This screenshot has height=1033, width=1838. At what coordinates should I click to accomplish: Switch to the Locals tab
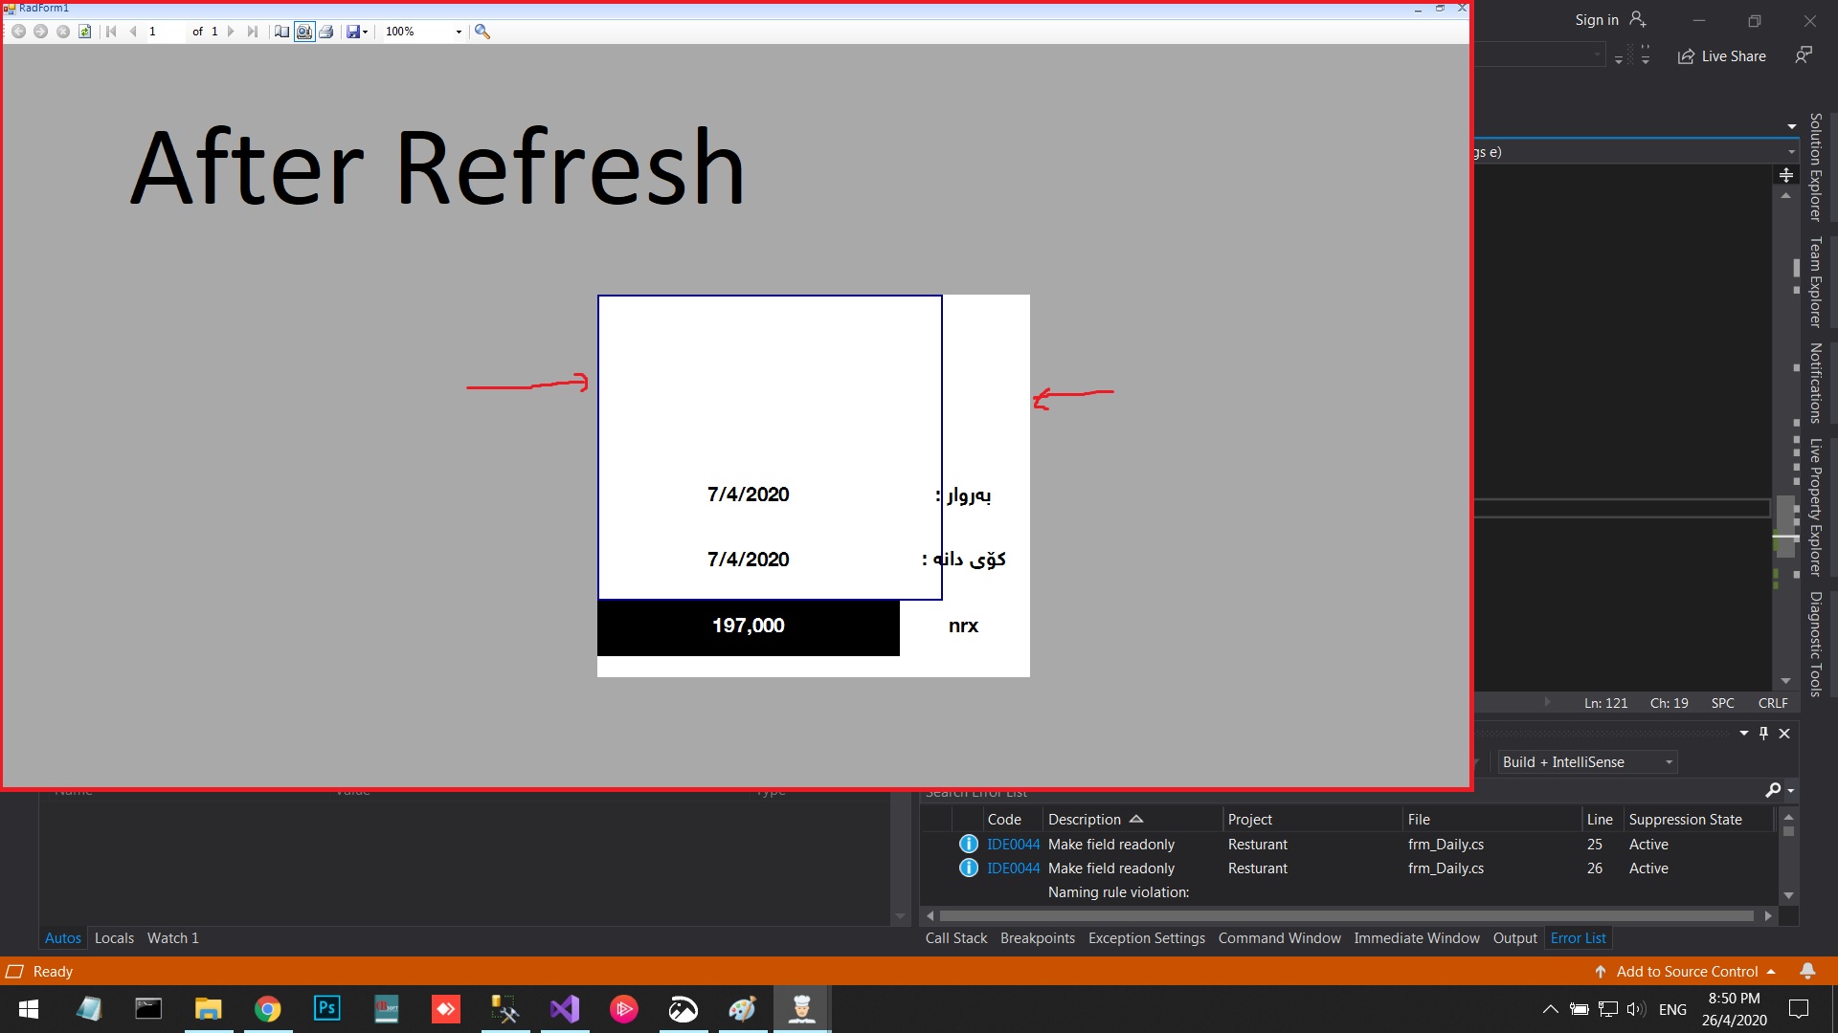(114, 938)
